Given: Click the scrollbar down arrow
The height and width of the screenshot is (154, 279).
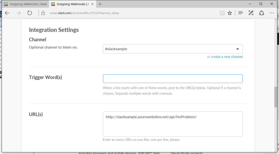Looking at the screenshot, I should pyautogui.click(x=276, y=150).
